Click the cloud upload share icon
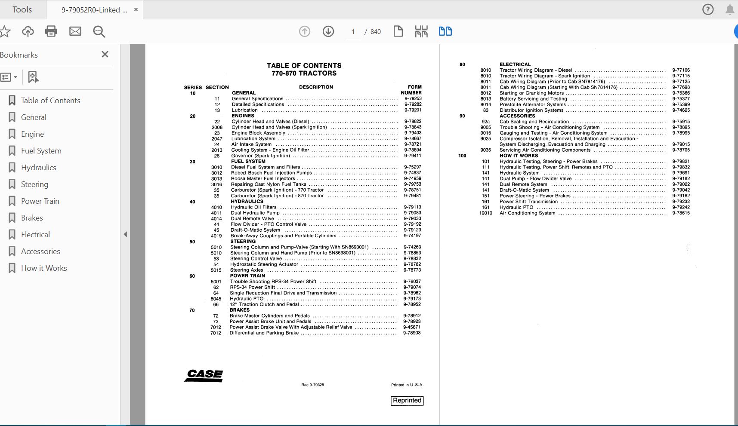 pyautogui.click(x=28, y=31)
